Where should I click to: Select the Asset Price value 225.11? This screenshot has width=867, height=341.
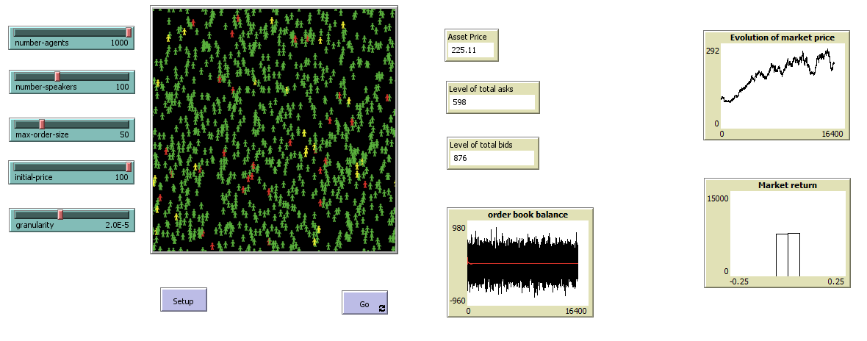(470, 51)
